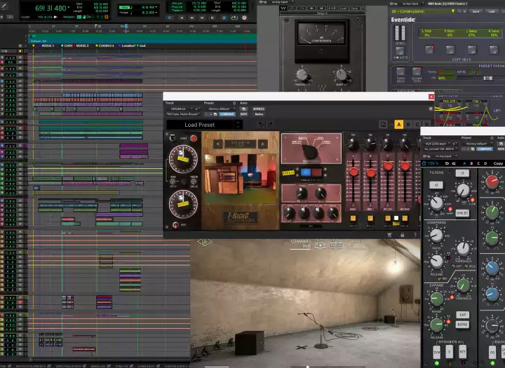The height and width of the screenshot is (368, 505).
Task: Toggle DYN SC button in channel strip
Action: (462, 213)
